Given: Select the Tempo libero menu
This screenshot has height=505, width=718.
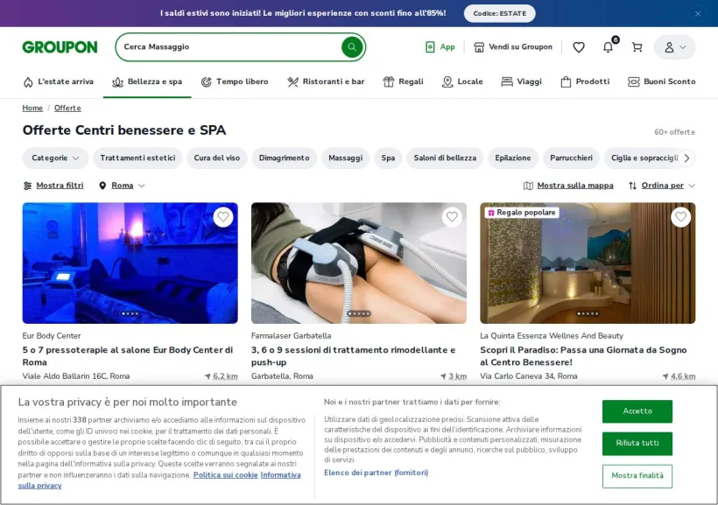Looking at the screenshot, I should (235, 82).
